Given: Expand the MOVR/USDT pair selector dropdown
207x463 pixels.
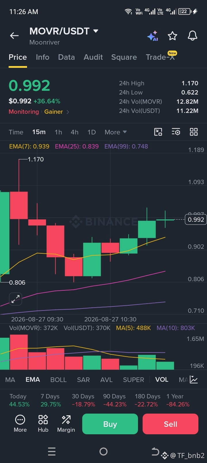Looking at the screenshot, I should click(96, 31).
